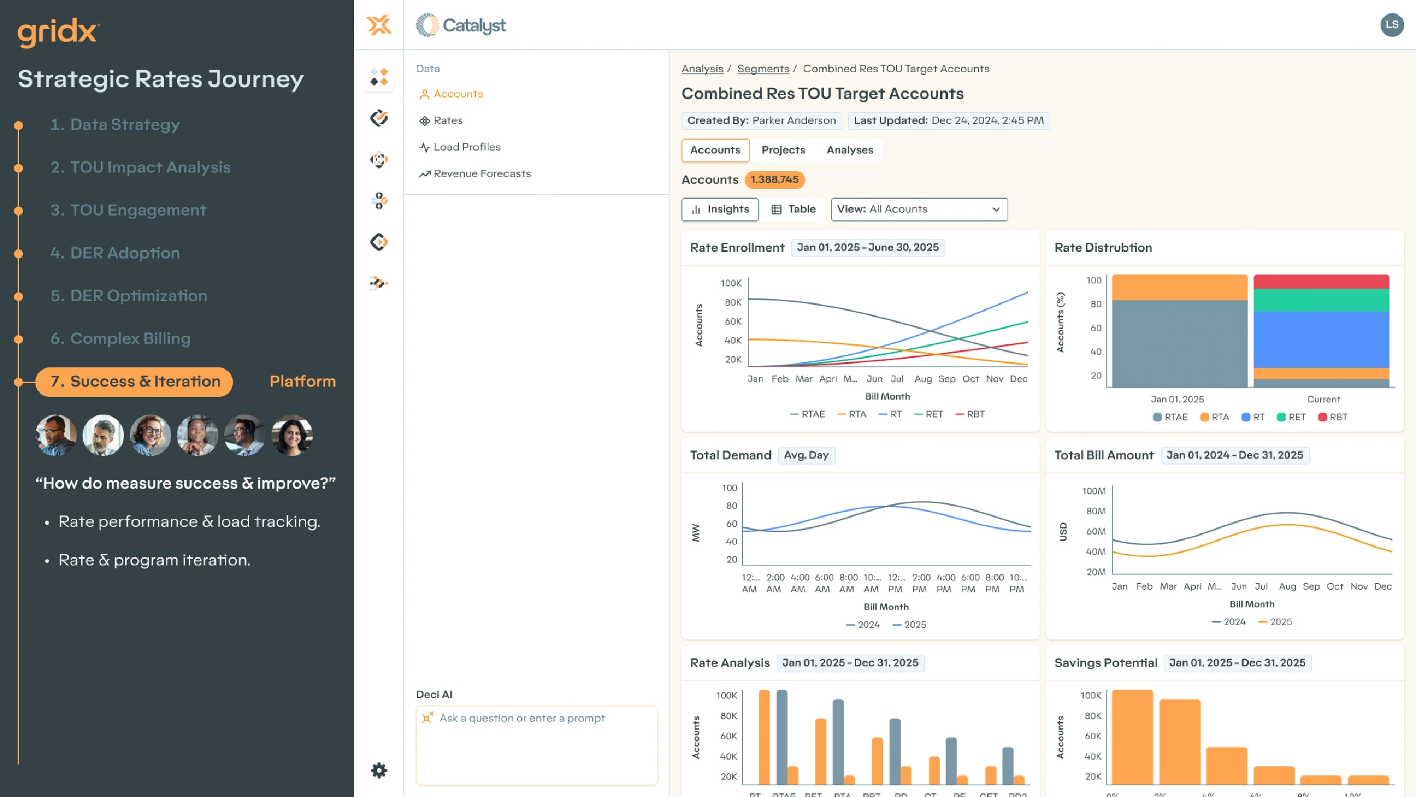The image size is (1416, 797).
Task: Open Revenue Forecasts in Data menu
Action: [482, 174]
